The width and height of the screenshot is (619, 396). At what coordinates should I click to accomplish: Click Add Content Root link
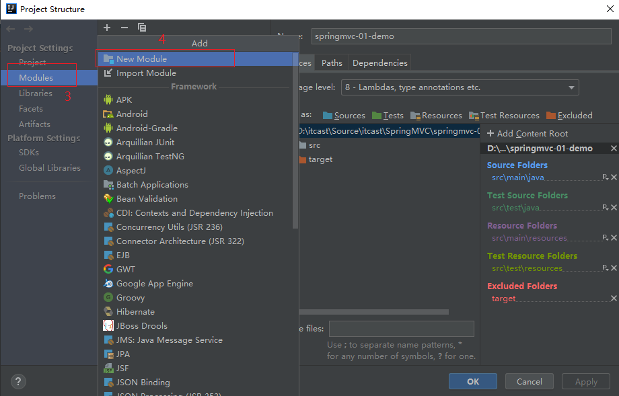(527, 134)
